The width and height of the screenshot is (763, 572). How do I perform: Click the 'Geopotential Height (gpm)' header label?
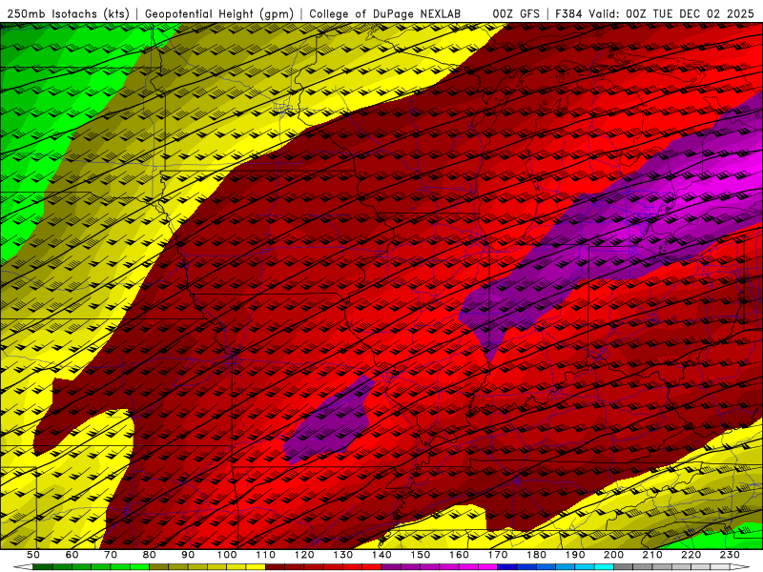click(219, 14)
